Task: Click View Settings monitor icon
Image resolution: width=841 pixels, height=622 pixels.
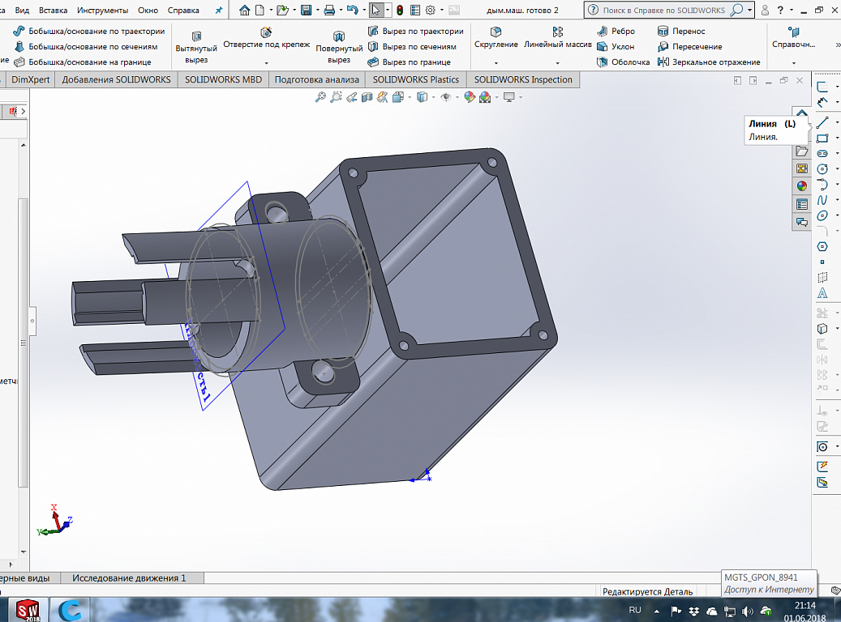Action: (509, 97)
